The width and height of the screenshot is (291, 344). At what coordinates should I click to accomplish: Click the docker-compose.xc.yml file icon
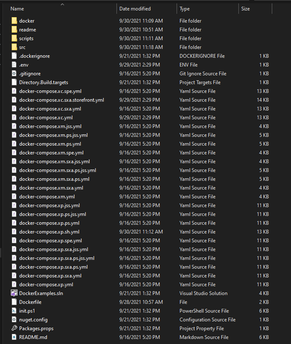point(14,117)
